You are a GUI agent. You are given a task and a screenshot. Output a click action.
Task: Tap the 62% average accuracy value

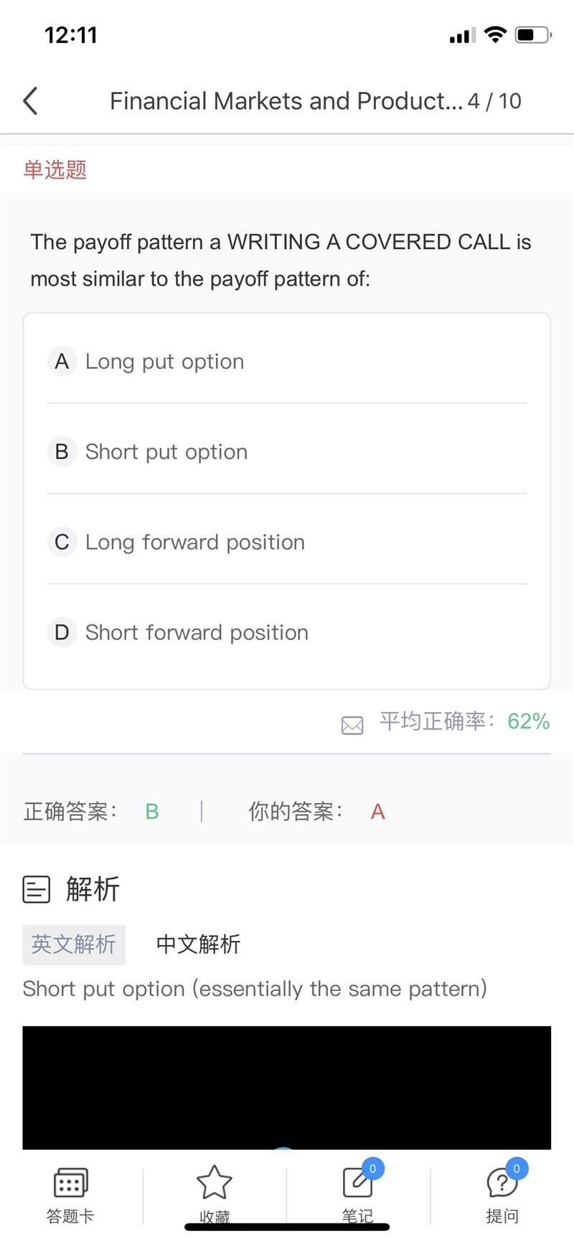[528, 721]
